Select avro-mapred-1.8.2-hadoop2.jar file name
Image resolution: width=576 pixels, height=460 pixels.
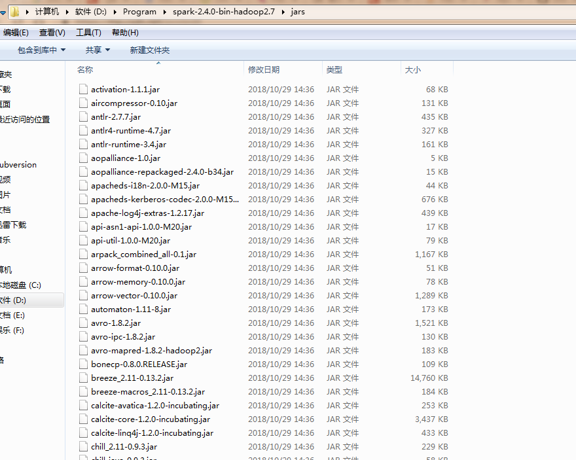pos(151,351)
